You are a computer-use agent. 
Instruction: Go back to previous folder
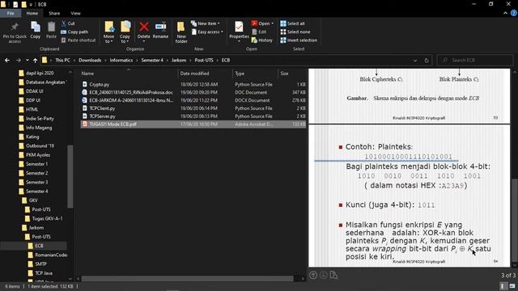(7, 61)
